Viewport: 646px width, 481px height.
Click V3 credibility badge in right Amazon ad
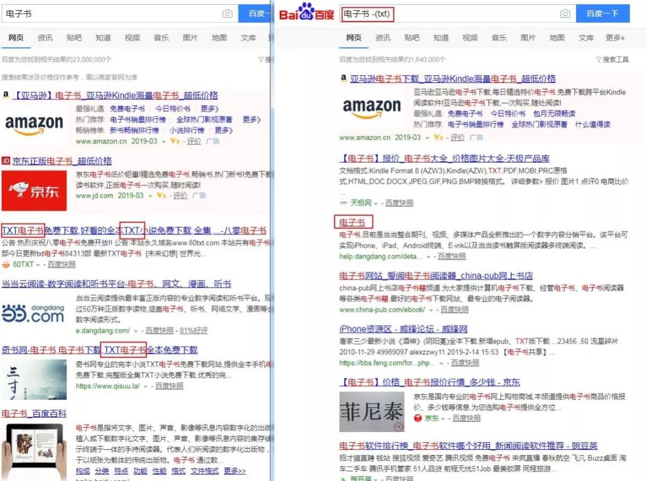pos(439,137)
